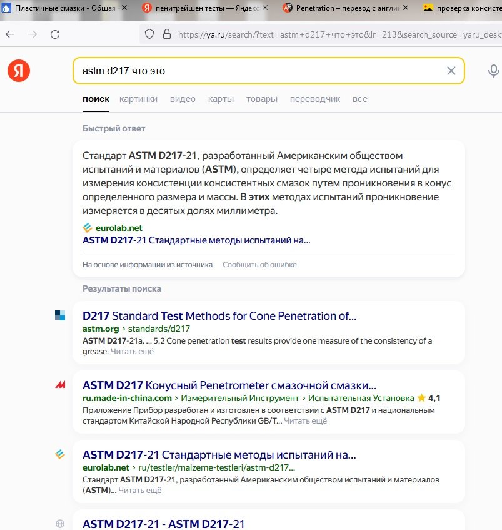Click ru.made-in-china.com domain link
This screenshot has width=502, height=530.
[127, 398]
